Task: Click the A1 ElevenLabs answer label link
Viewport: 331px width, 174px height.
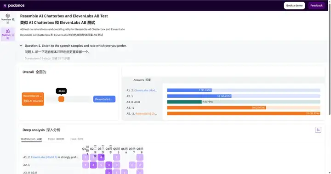Action: 146,90
